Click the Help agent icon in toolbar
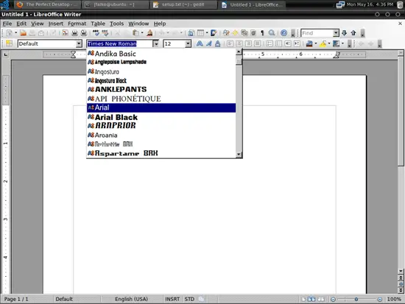The width and height of the screenshot is (405, 304). (x=283, y=33)
